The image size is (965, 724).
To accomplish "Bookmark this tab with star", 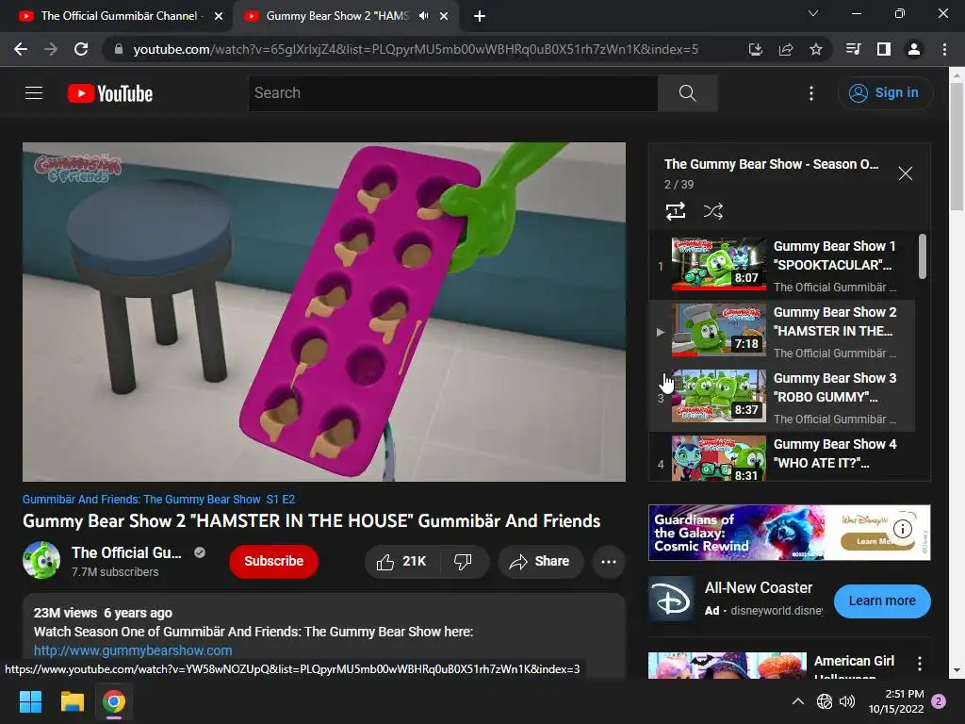I will coord(815,49).
